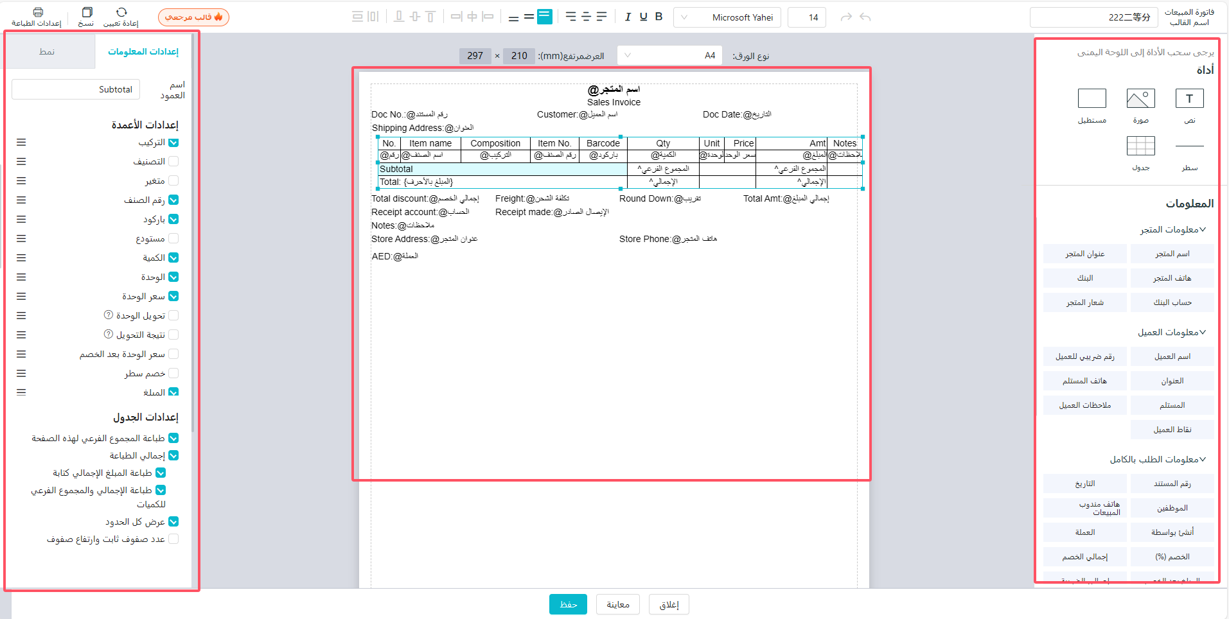Screen dimensions: 1229x619
Task: Click the column name Subtotal input field
Action: [76, 89]
